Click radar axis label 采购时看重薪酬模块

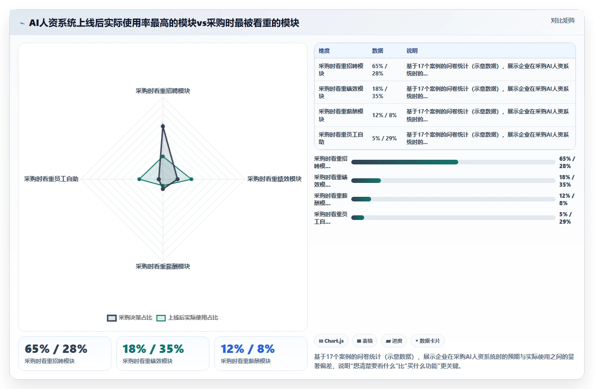click(x=163, y=266)
